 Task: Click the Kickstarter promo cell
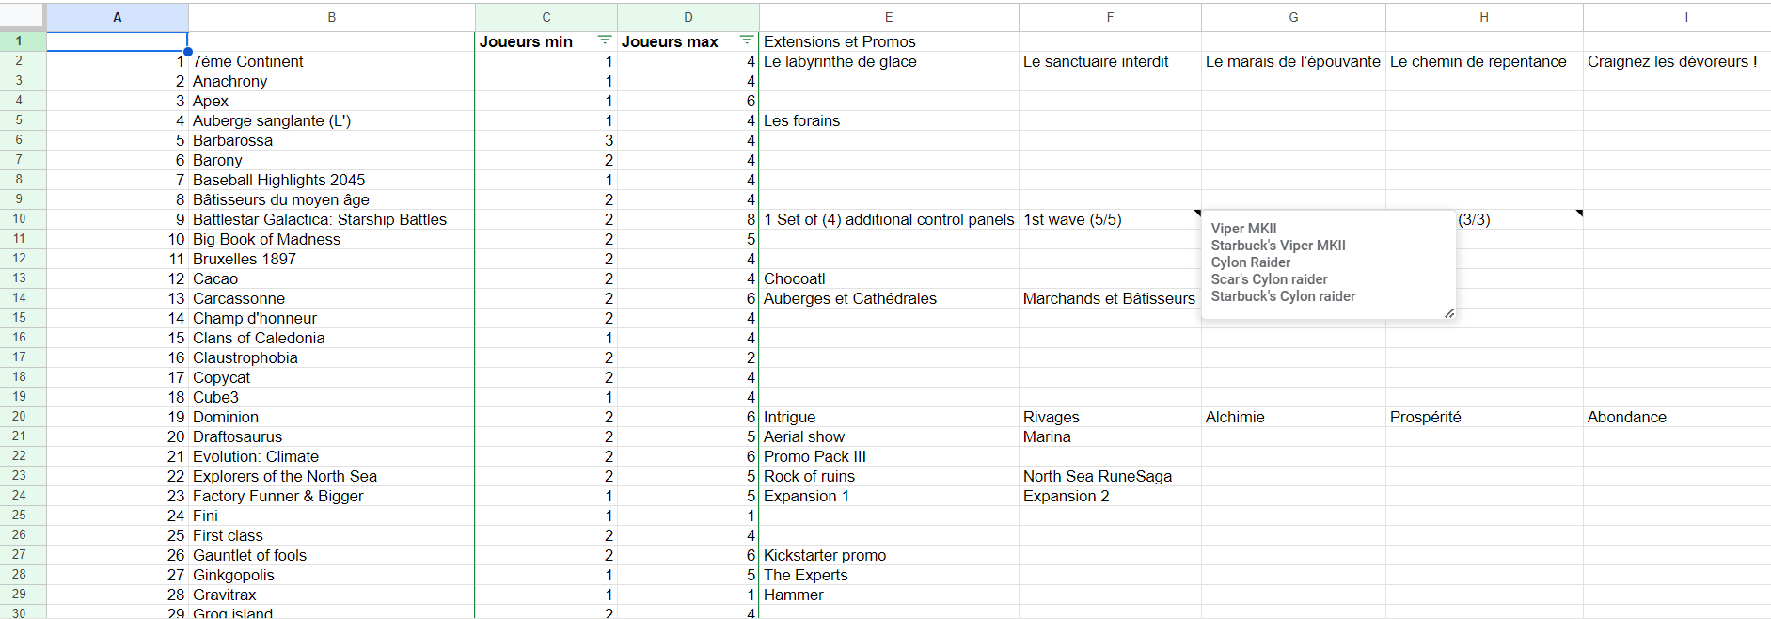pyautogui.click(x=889, y=555)
